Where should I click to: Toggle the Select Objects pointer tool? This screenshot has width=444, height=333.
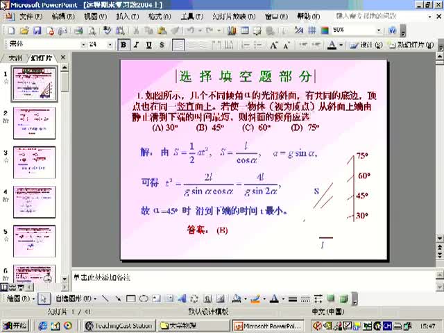click(44, 298)
